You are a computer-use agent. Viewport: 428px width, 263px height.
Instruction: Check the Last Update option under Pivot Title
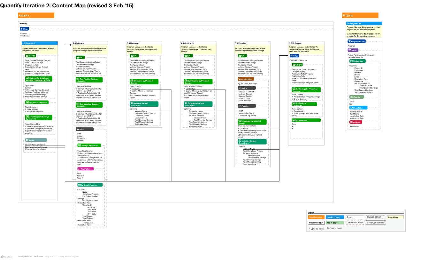tap(362, 111)
